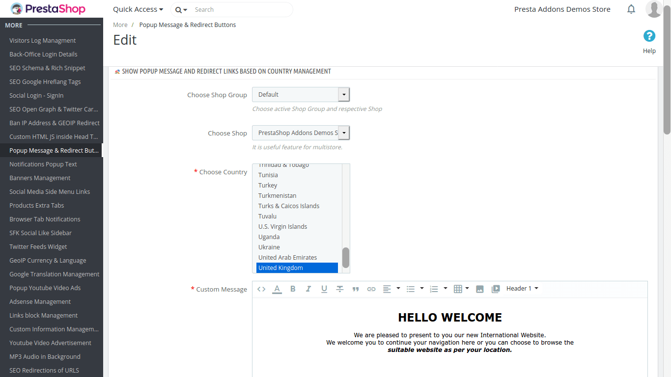671x377 pixels.
Task: Insert a blockquote in the message
Action: pos(356,289)
